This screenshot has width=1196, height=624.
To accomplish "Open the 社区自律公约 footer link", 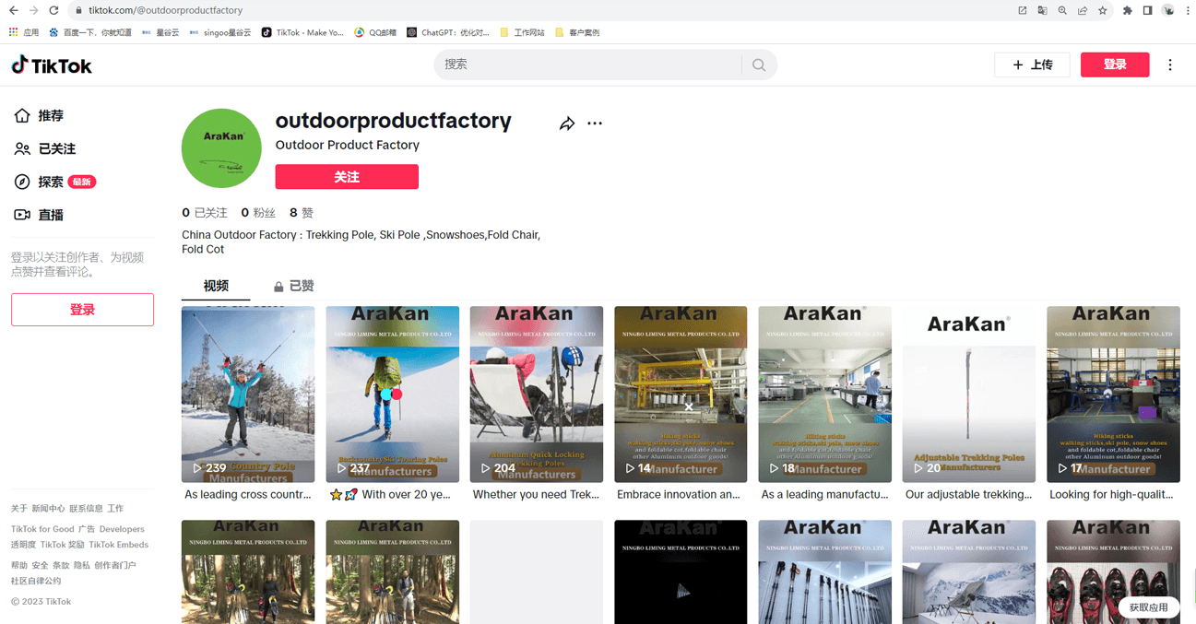I will [x=36, y=581].
